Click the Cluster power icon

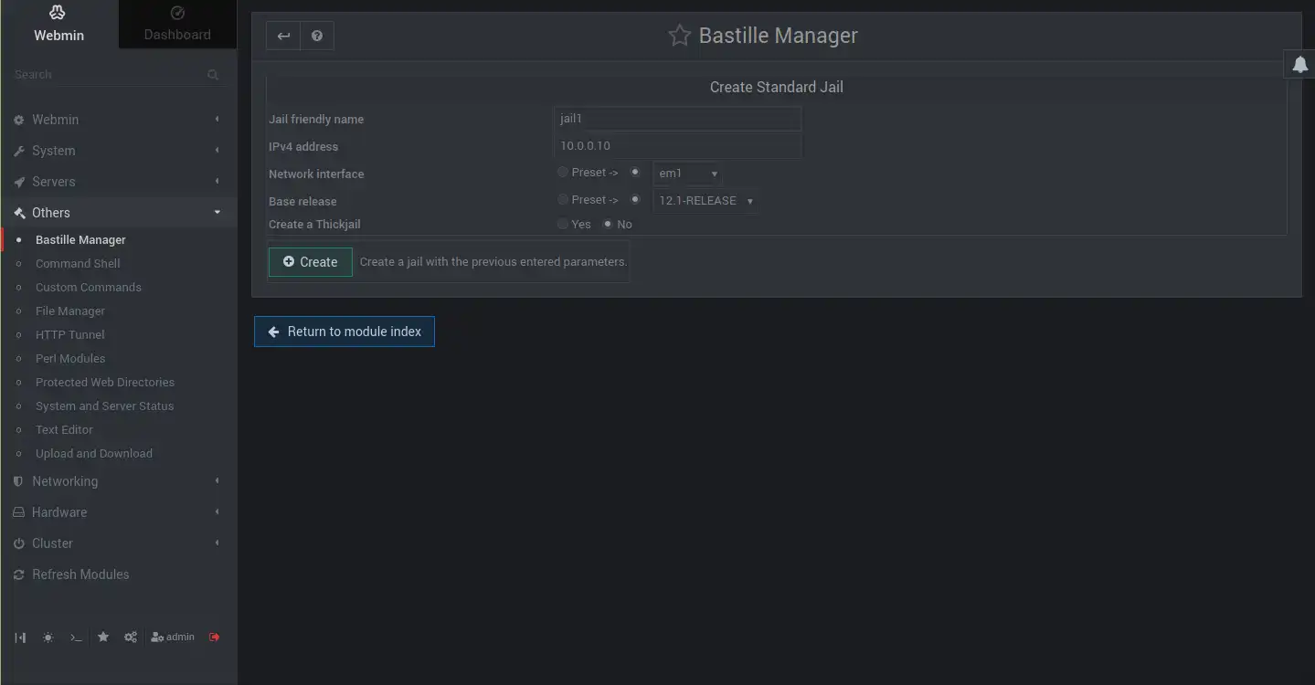(18, 543)
